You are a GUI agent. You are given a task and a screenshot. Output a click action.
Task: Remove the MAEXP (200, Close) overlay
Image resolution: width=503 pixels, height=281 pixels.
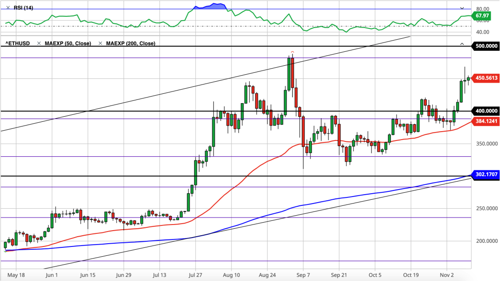100,43
